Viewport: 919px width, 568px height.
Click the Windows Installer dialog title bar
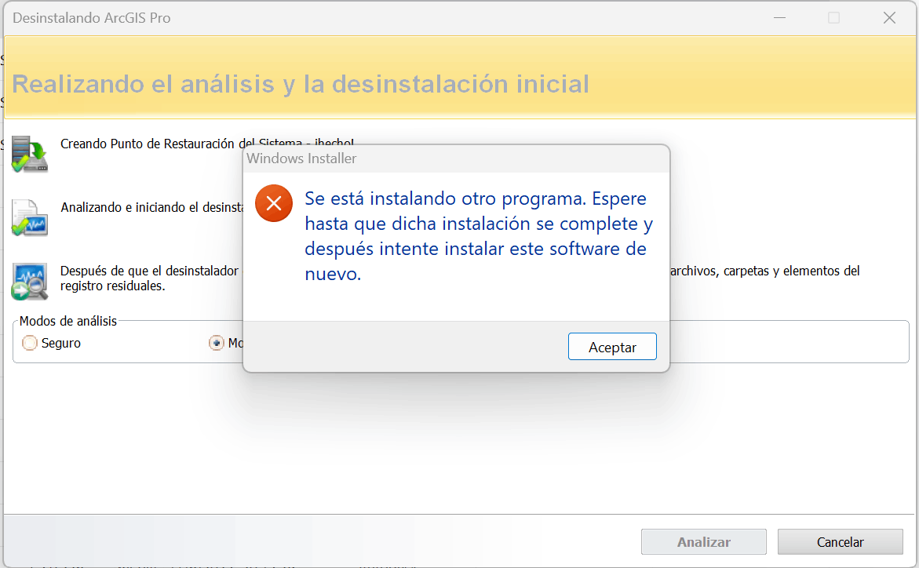tap(456, 158)
